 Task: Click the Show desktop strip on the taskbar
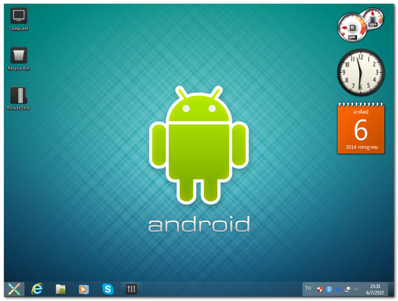[x=391, y=289]
